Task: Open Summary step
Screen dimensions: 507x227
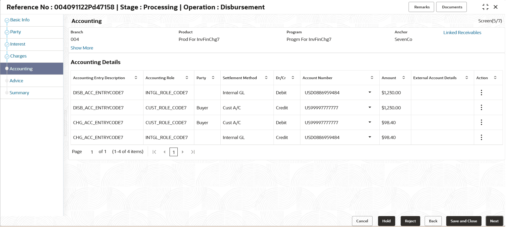Action: point(19,93)
